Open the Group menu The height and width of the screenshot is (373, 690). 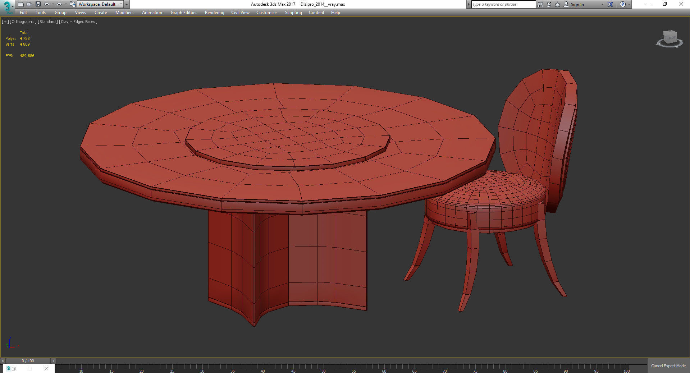click(60, 13)
